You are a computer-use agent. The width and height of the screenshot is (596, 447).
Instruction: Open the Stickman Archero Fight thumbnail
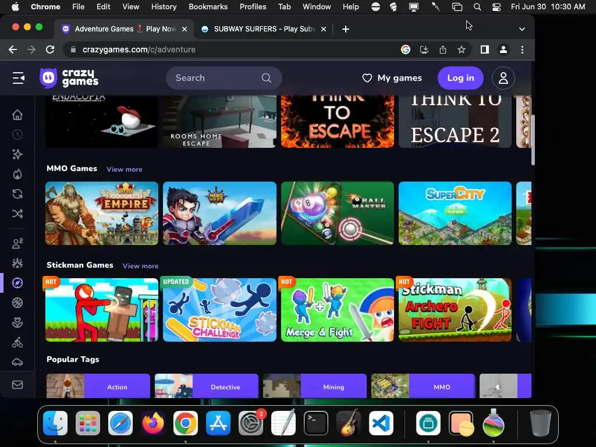455,310
